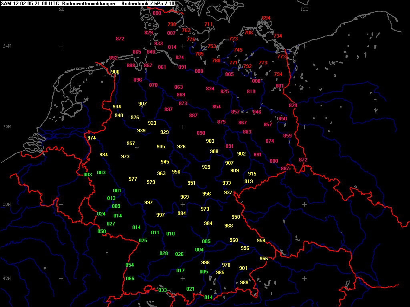The height and width of the screenshot is (307, 410).
Task: Select the yellow pressure reading 906
Action: click(x=115, y=72)
